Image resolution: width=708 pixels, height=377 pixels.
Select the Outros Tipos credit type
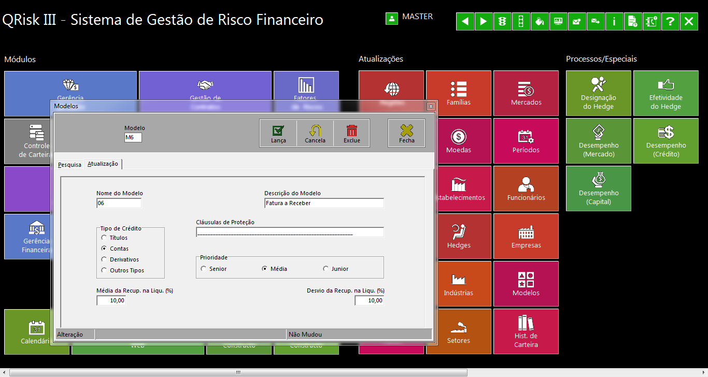(123, 270)
